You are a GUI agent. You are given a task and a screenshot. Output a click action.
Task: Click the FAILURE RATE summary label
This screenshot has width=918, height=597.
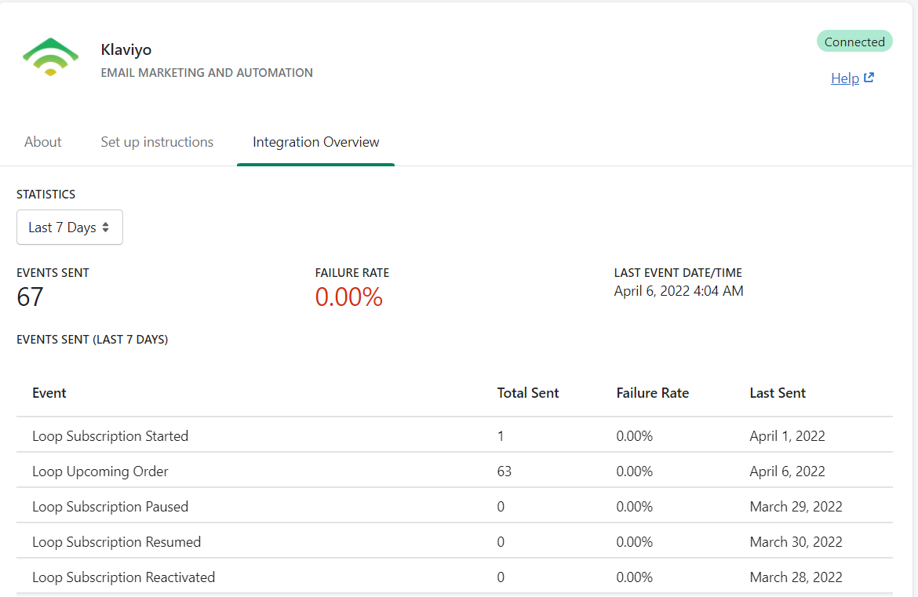352,273
